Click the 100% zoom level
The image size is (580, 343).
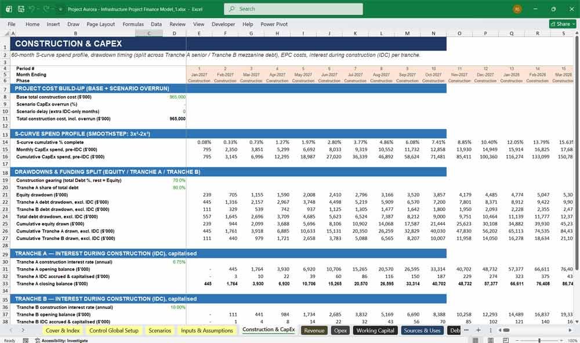click(572, 341)
